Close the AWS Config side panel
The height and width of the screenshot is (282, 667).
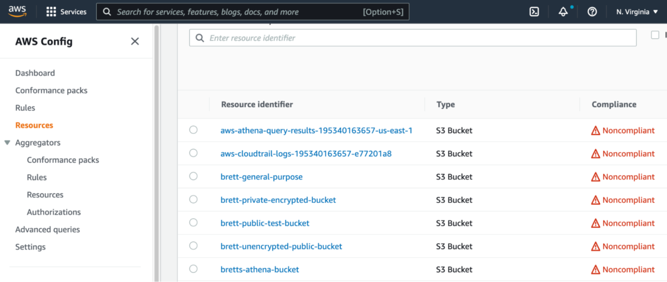point(135,41)
